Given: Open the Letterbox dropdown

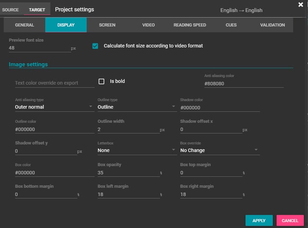Looking at the screenshot, I should (137, 150).
